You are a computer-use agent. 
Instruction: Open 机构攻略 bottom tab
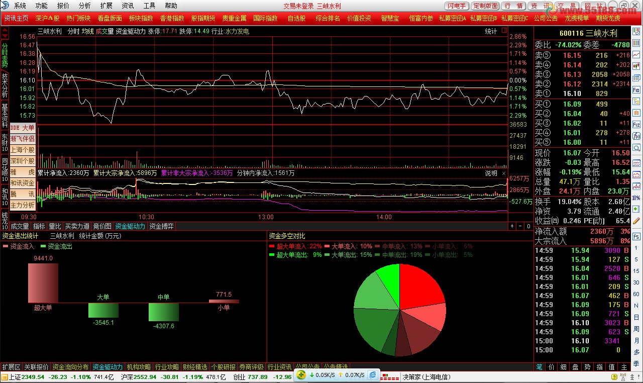tap(139, 367)
